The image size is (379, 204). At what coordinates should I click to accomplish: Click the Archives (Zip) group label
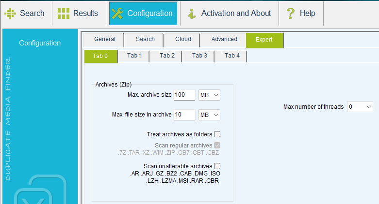point(114,84)
